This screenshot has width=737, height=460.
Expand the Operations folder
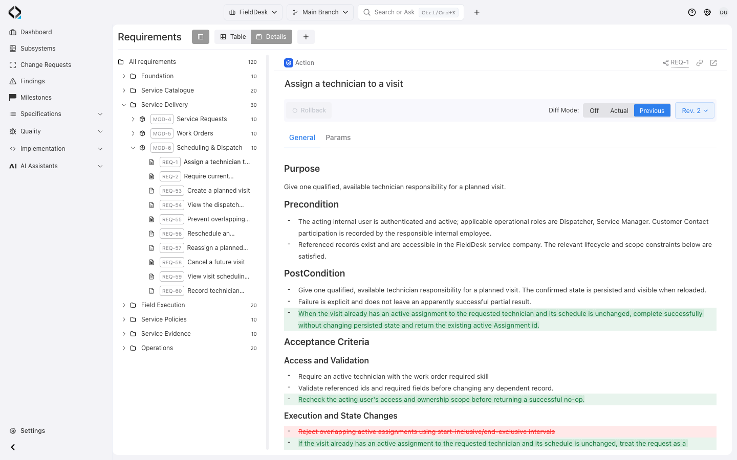tap(124, 348)
